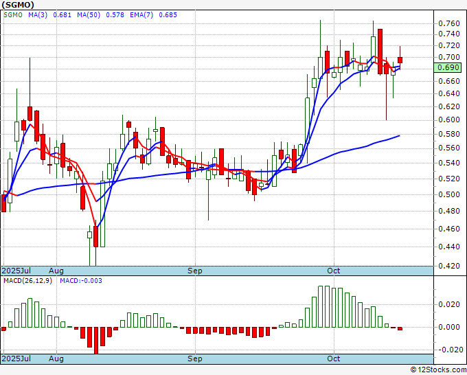The width and height of the screenshot is (467, 375).
Task: Click the 0.700 price axis label
Action: tap(449, 57)
